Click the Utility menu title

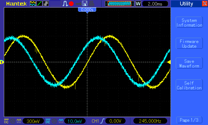click(186, 4)
